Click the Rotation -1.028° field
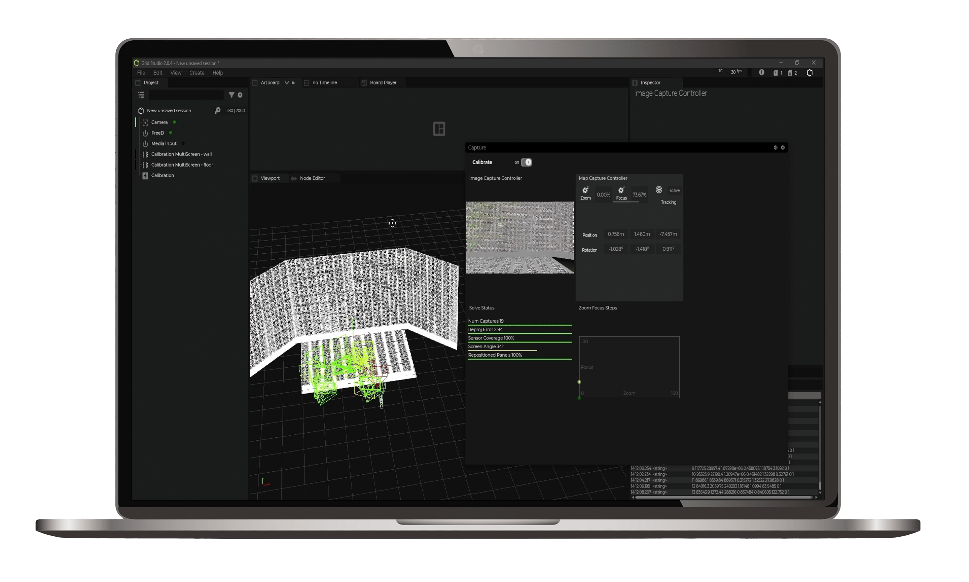Screen dimensions: 969x582 coord(616,249)
